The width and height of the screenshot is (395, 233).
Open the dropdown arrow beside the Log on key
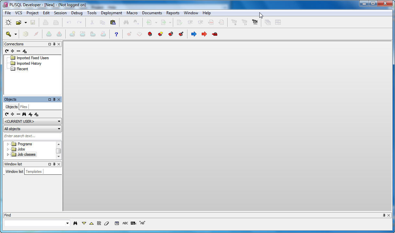click(x=15, y=34)
